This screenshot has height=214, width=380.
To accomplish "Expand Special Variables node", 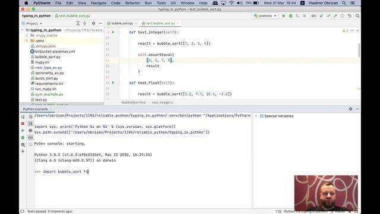I will click(x=256, y=116).
